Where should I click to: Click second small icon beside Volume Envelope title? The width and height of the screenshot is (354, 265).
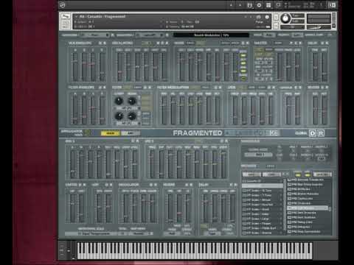(105, 43)
